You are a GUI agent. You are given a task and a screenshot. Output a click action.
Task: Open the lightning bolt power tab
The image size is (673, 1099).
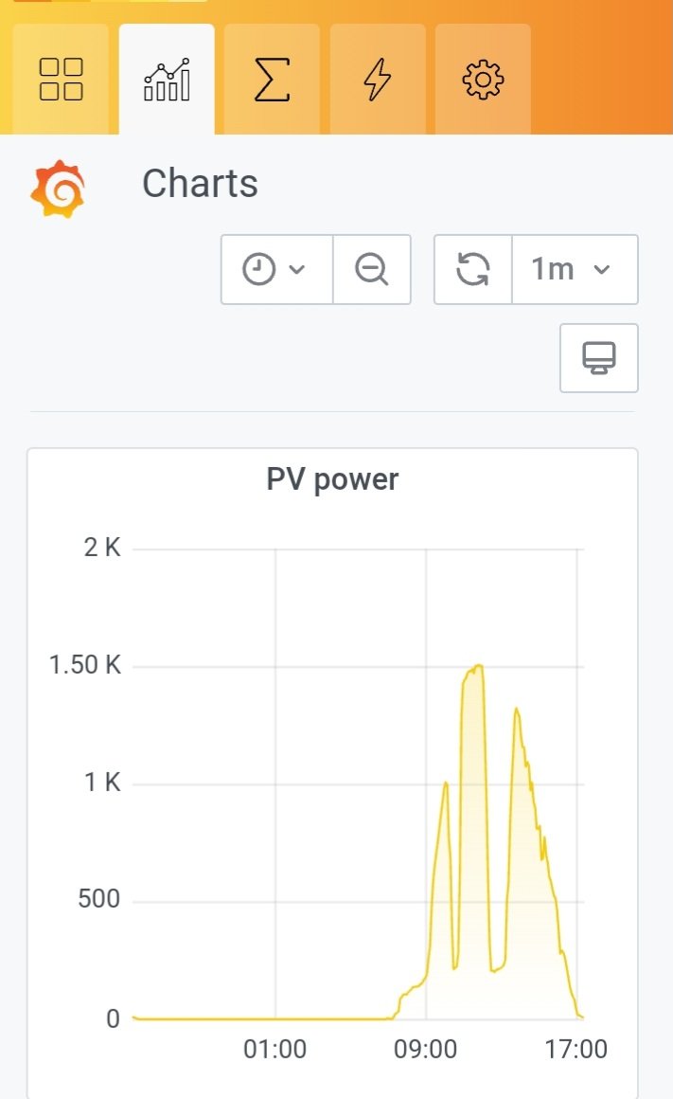(x=377, y=80)
